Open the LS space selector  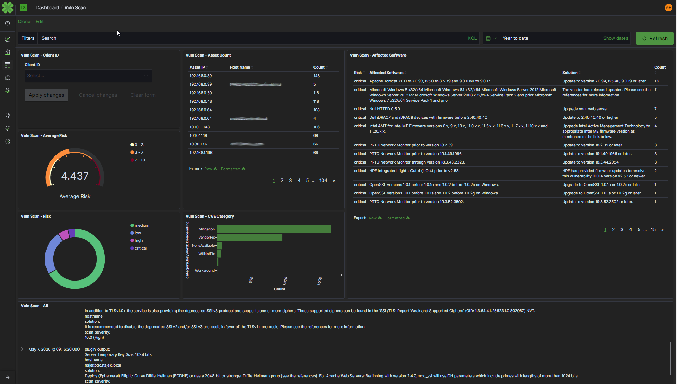coord(23,7)
